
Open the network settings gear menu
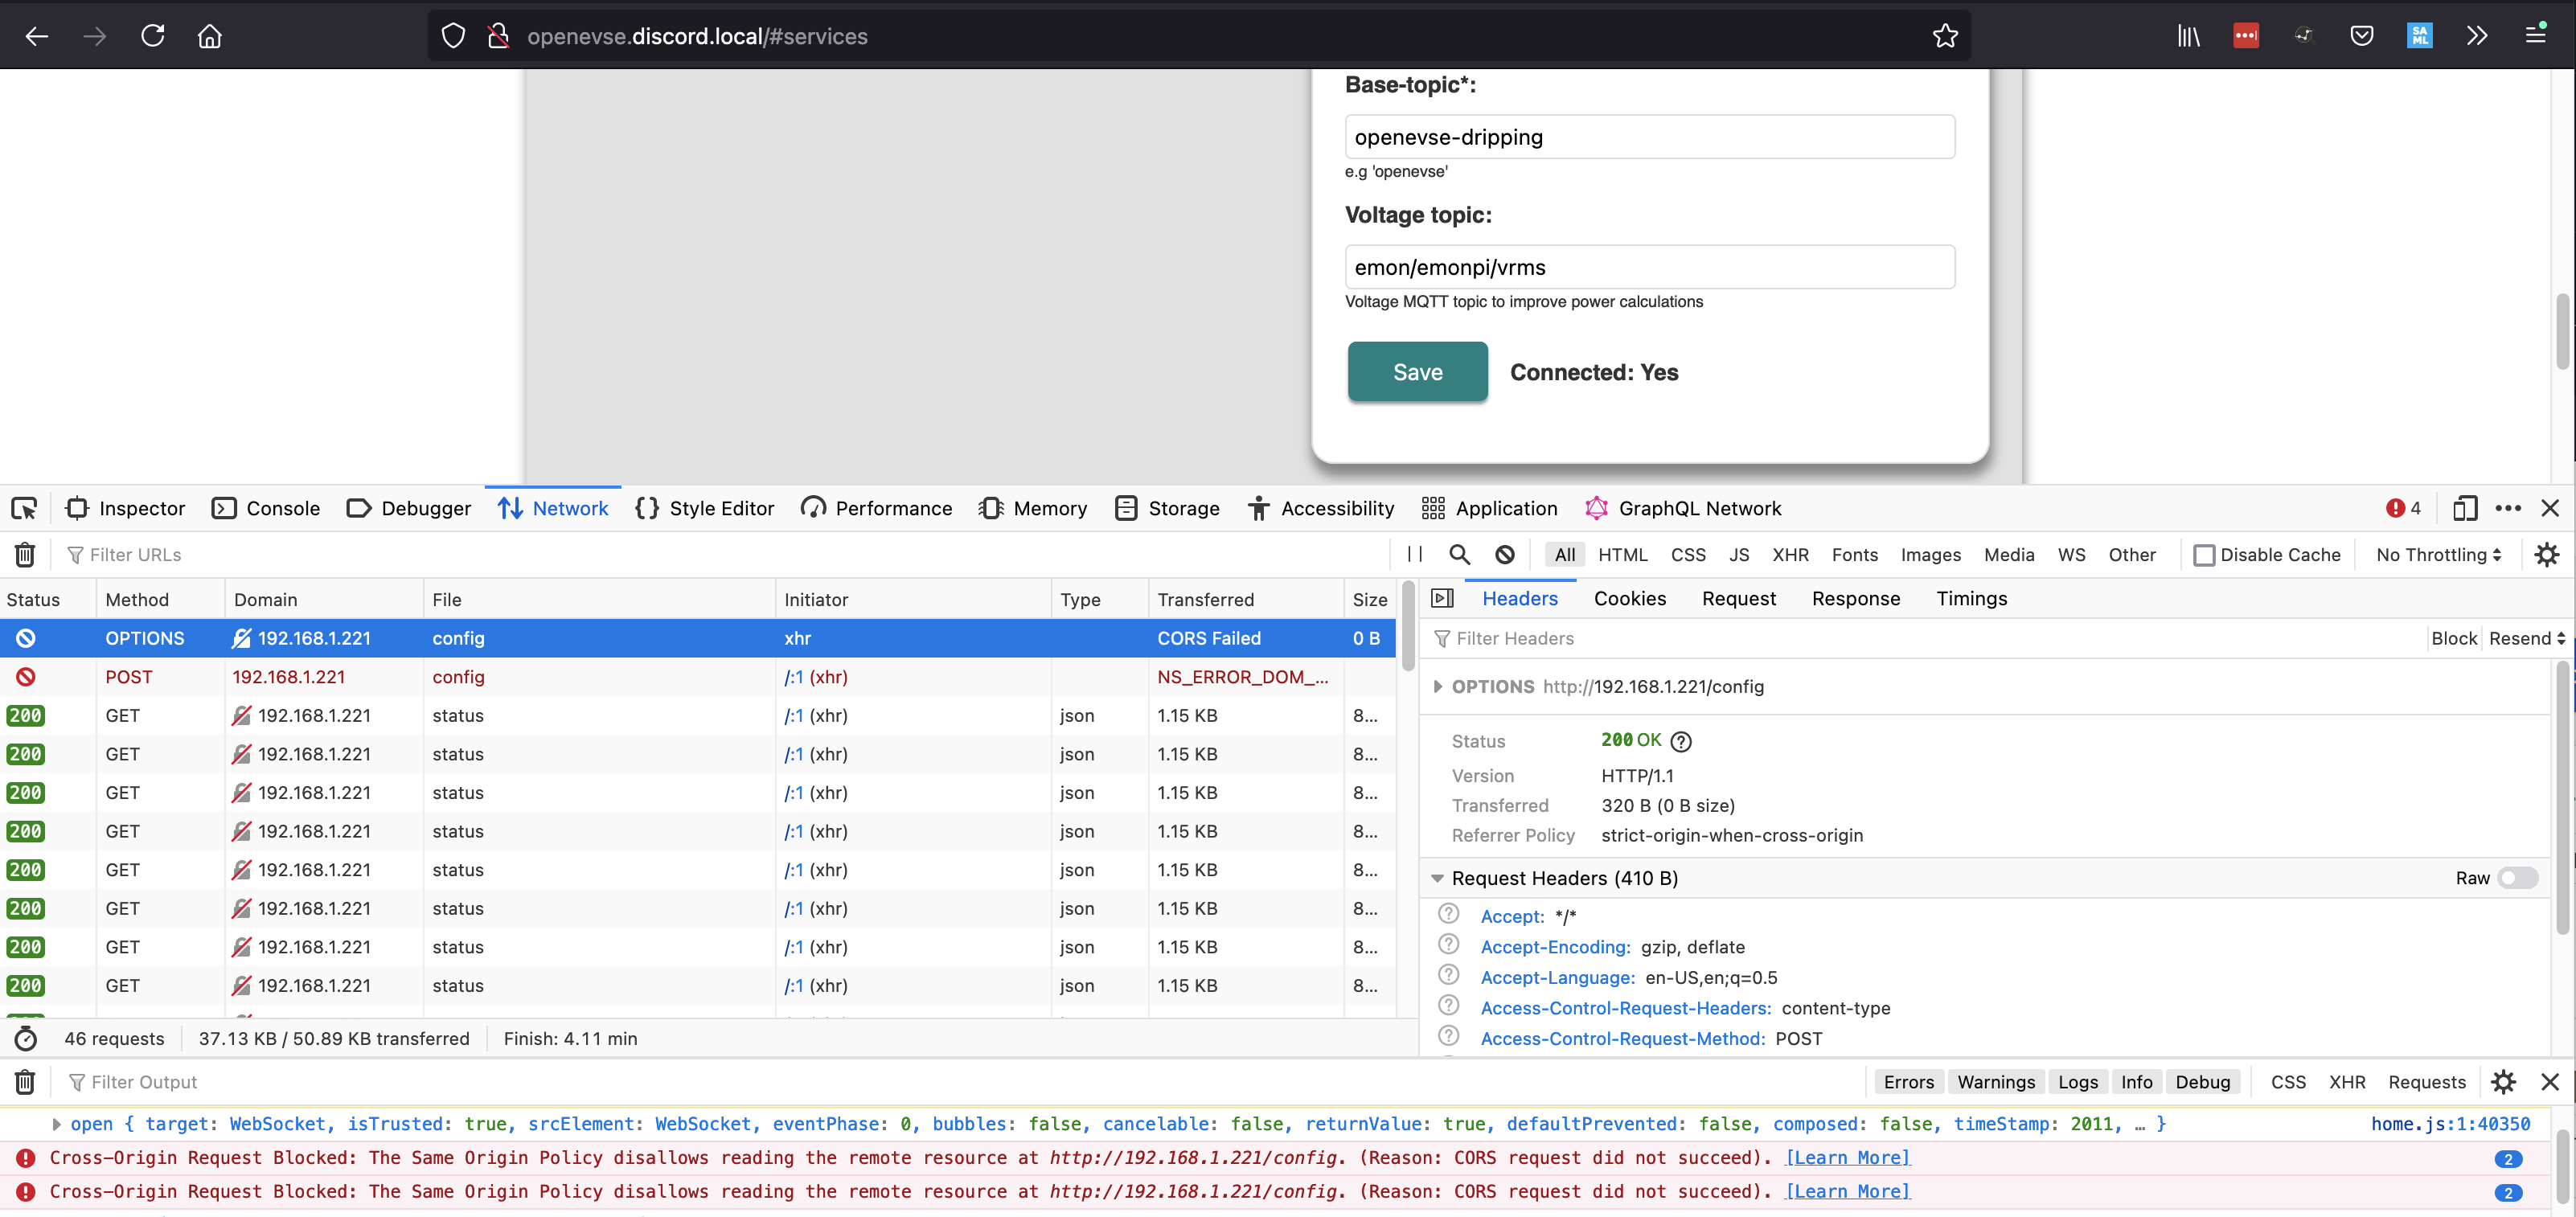tap(2546, 554)
